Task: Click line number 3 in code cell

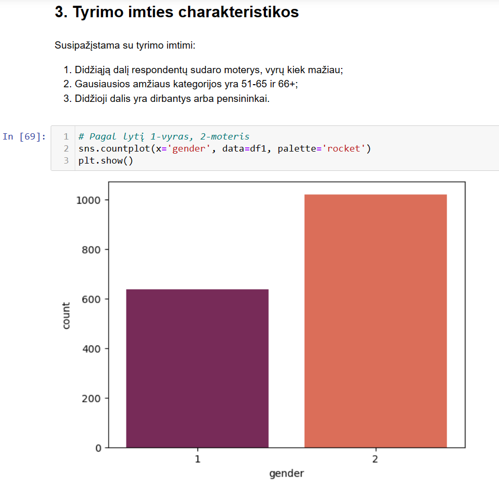Action: coord(66,160)
